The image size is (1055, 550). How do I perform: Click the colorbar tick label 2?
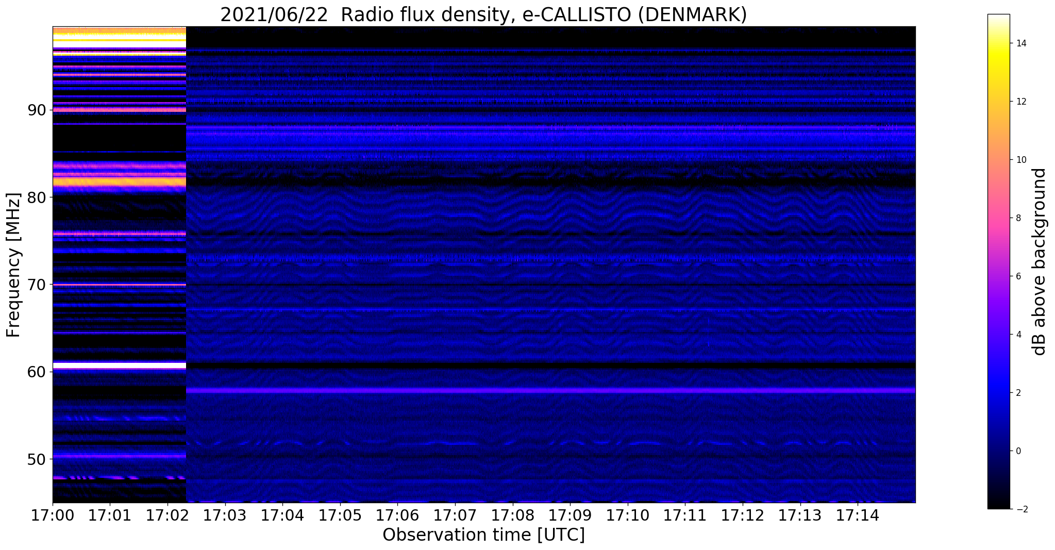[x=1018, y=393]
